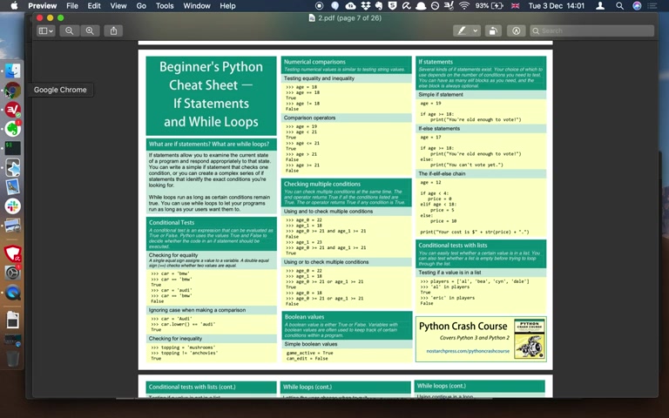The height and width of the screenshot is (418, 669).
Task: Focus the Search field
Action: pyautogui.click(x=591, y=30)
